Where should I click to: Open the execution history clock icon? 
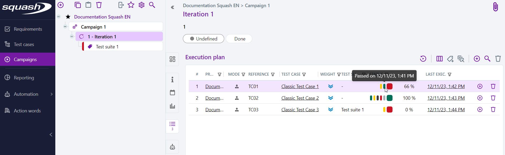423,59
